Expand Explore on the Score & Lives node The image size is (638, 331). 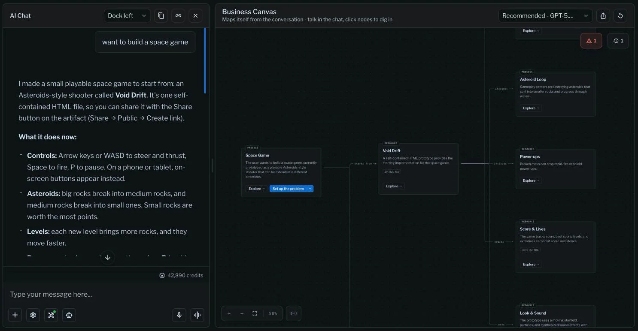tap(531, 265)
